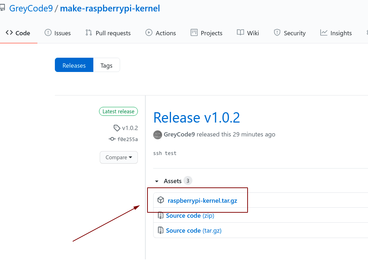Click the Projects board icon
The height and width of the screenshot is (269, 368).
click(x=194, y=32)
